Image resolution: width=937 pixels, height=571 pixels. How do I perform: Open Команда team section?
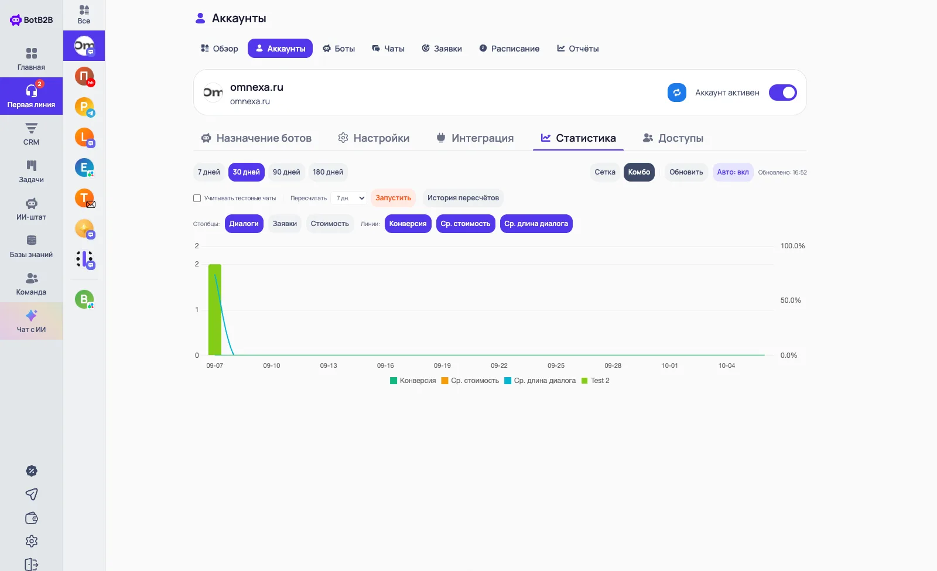click(31, 284)
